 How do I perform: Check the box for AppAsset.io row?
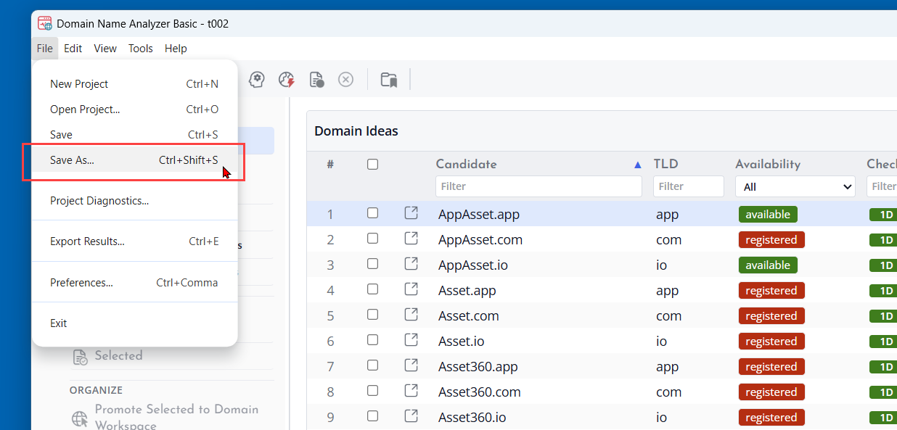point(372,264)
